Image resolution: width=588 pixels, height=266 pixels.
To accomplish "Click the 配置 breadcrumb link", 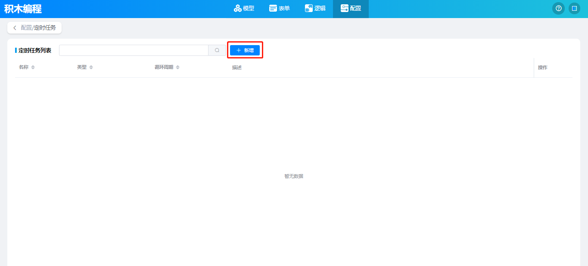I will [x=26, y=28].
